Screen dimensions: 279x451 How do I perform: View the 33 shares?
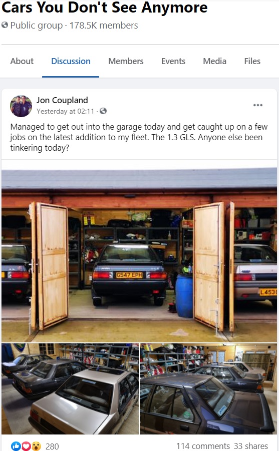(251, 446)
